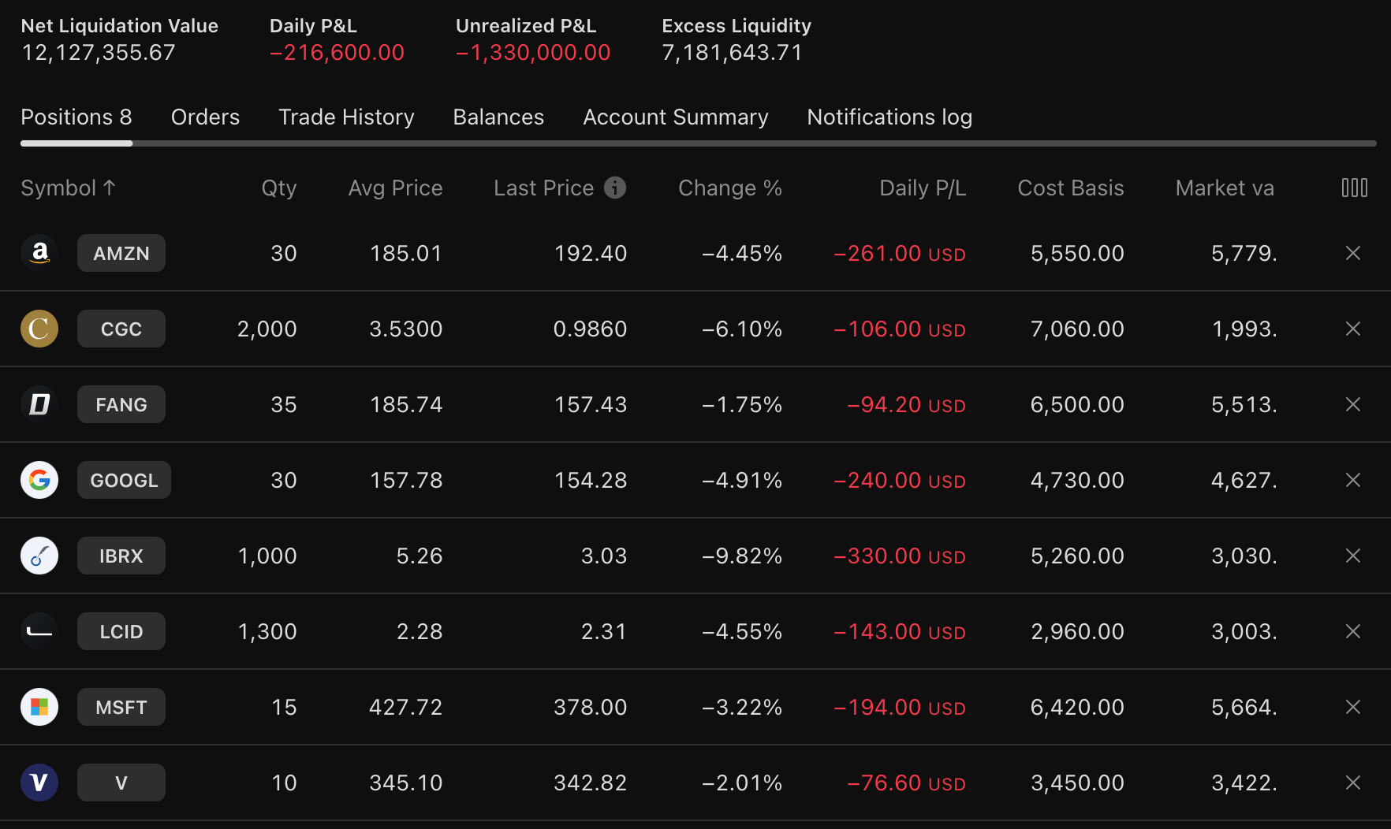Click the Google logo icon on GOOGL row
Image resolution: width=1391 pixels, height=829 pixels.
pos(39,480)
